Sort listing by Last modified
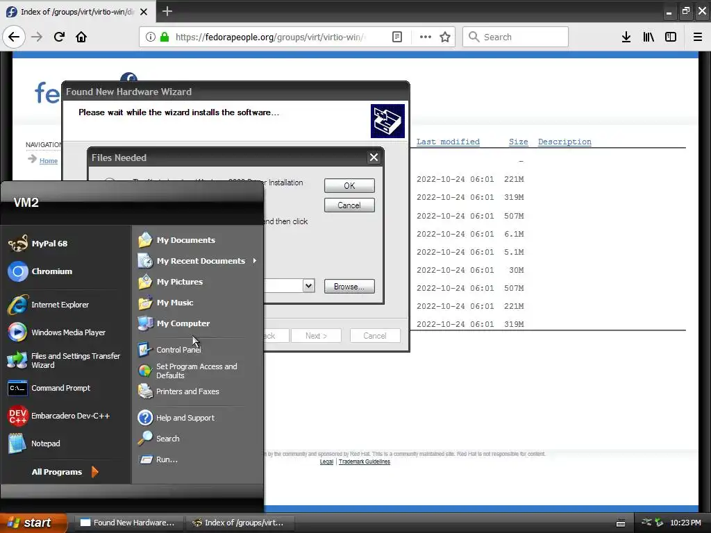This screenshot has height=533, width=711. pyautogui.click(x=448, y=142)
